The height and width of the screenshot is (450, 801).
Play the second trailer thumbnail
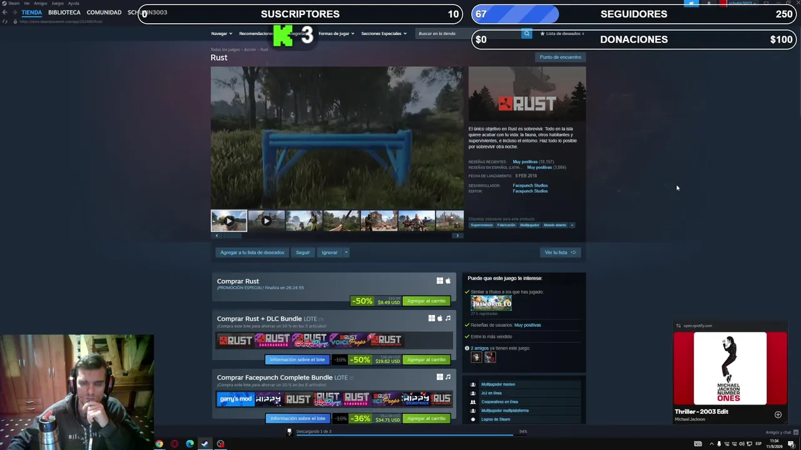267,221
